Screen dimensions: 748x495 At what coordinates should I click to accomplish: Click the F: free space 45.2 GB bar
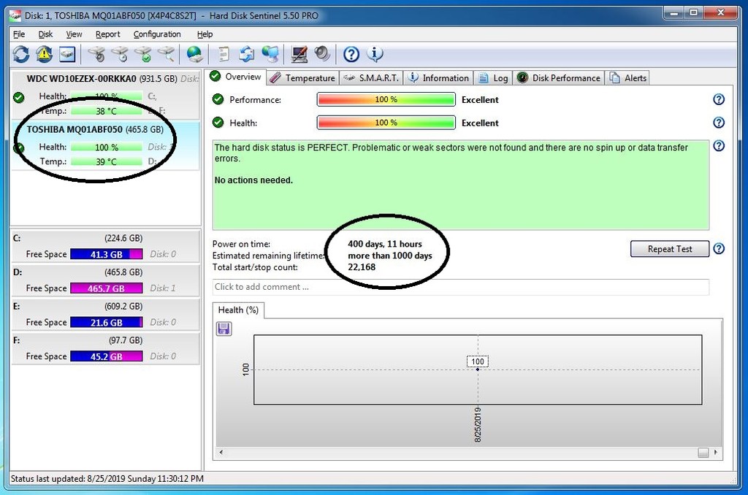[107, 356]
